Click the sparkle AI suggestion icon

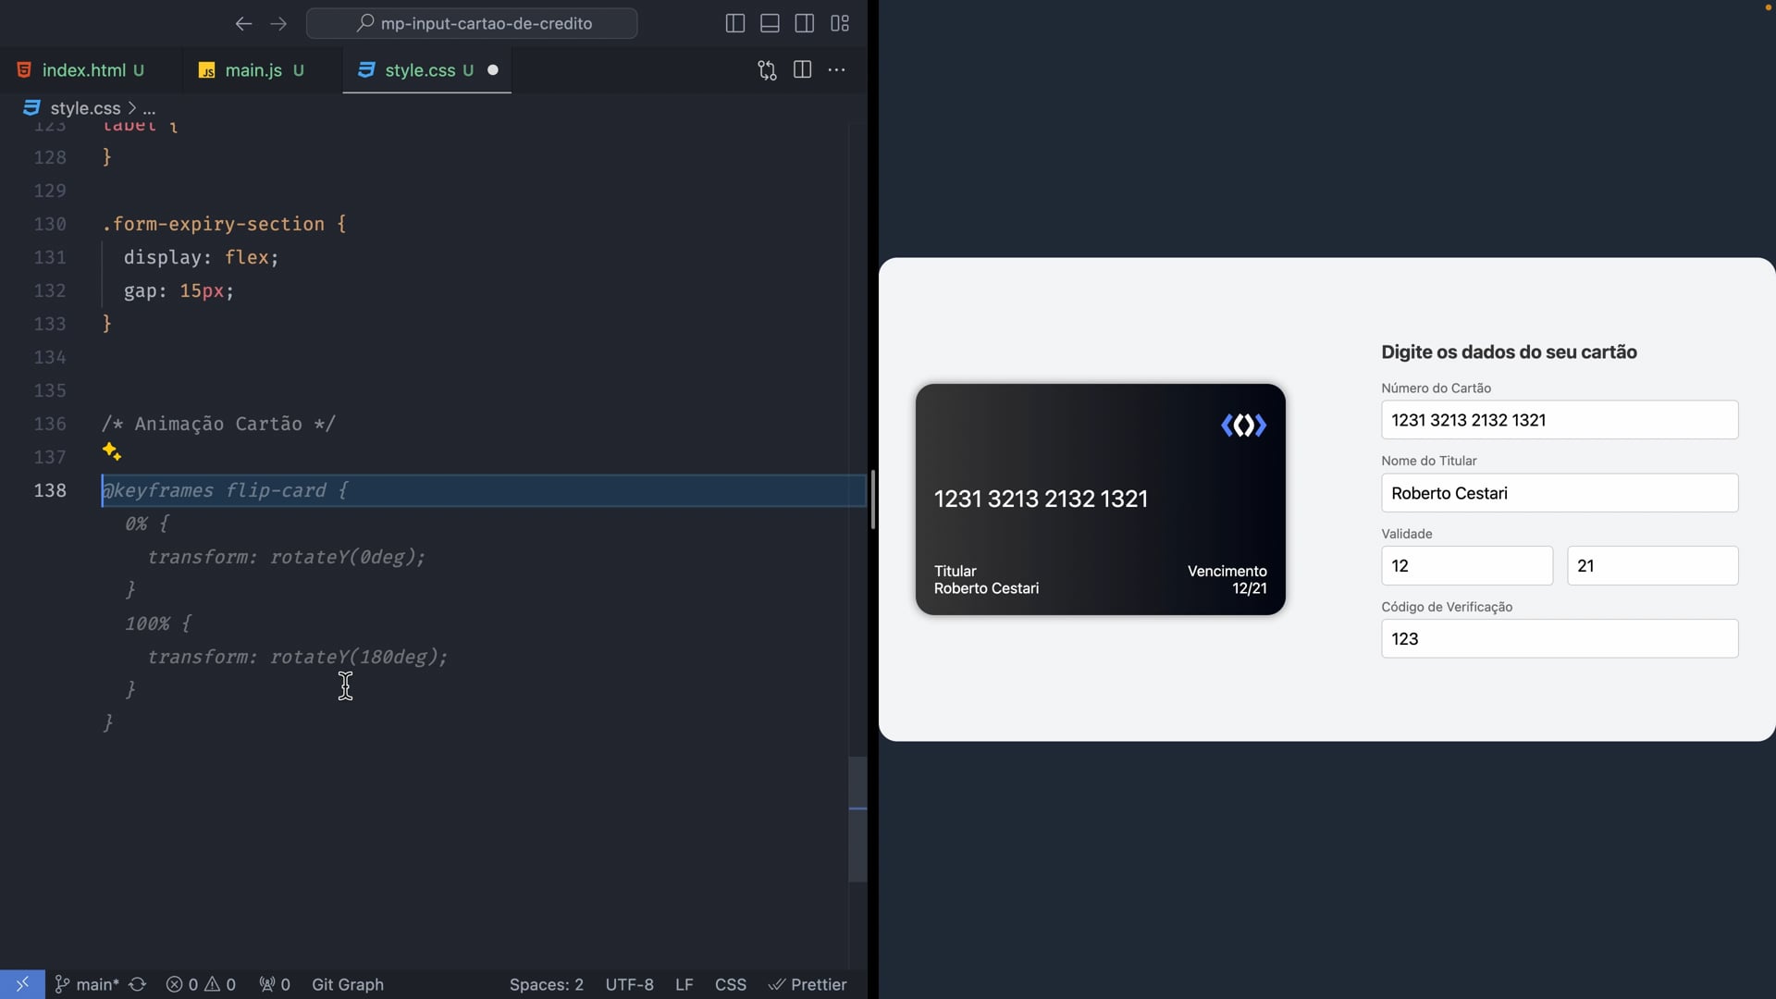click(112, 452)
